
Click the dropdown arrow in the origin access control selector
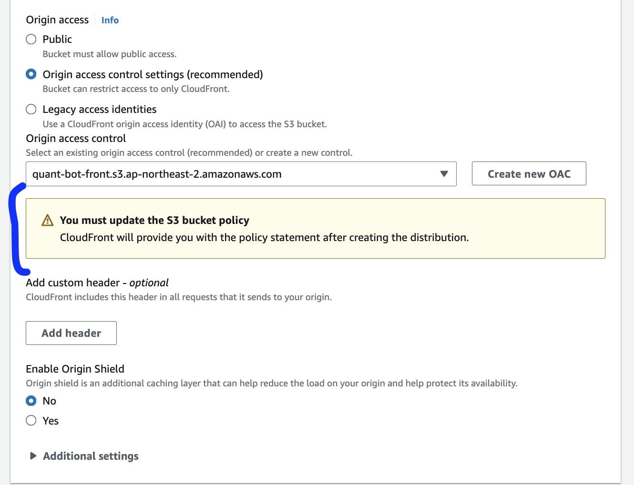coord(444,174)
